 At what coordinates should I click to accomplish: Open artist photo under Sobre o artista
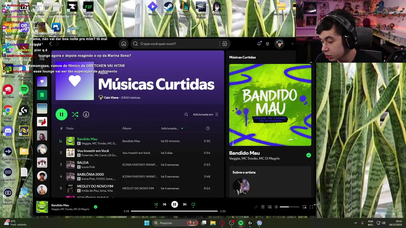(241, 187)
